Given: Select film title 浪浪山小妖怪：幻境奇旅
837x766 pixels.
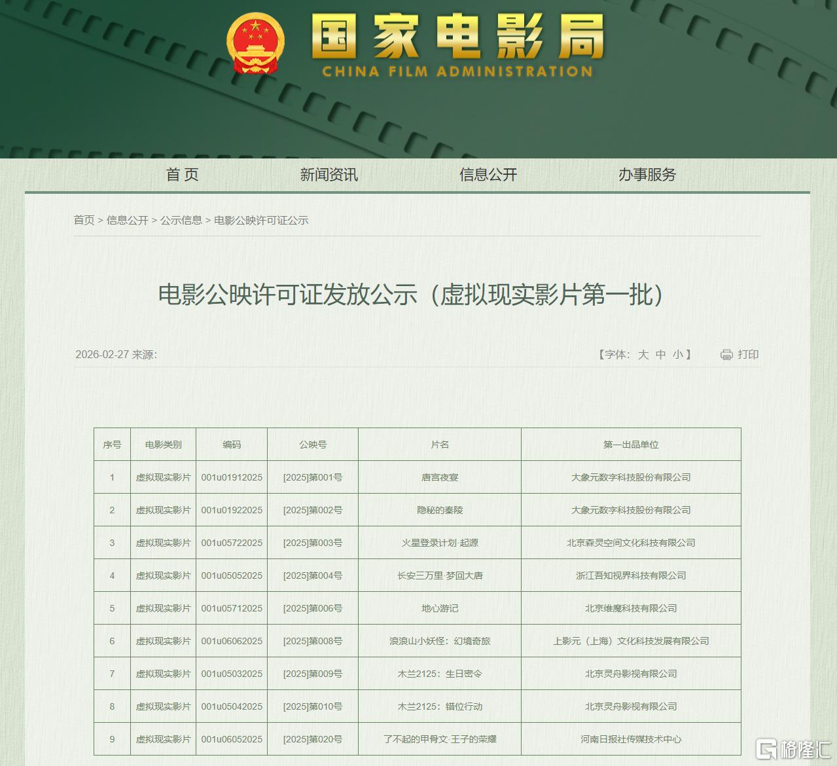Looking at the screenshot, I should (440, 641).
